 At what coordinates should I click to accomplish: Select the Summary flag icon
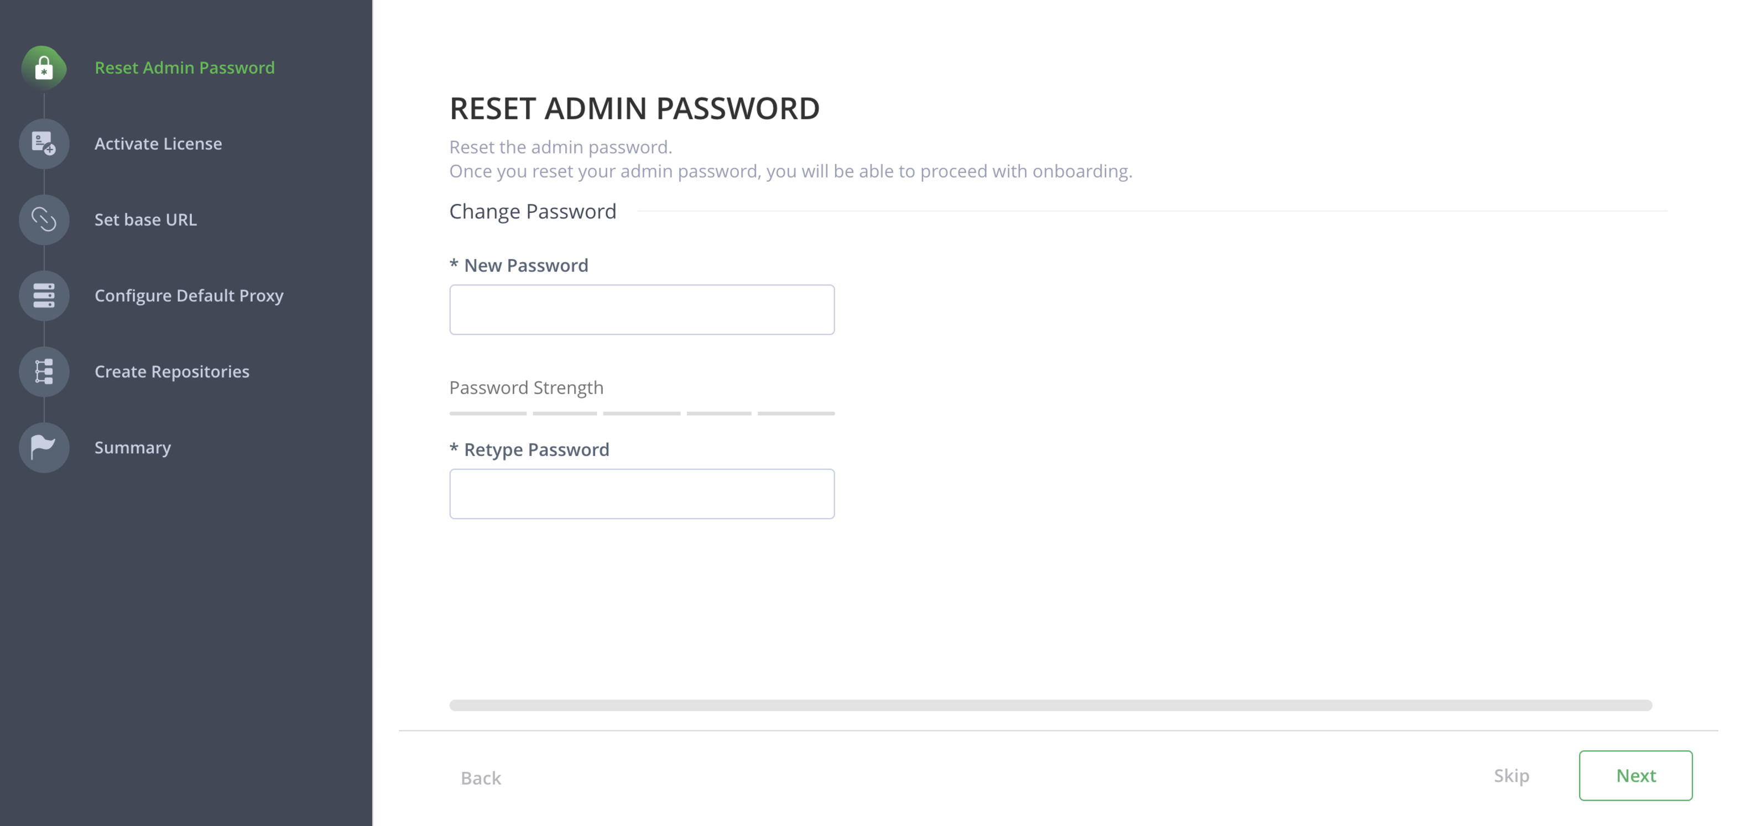pos(43,447)
